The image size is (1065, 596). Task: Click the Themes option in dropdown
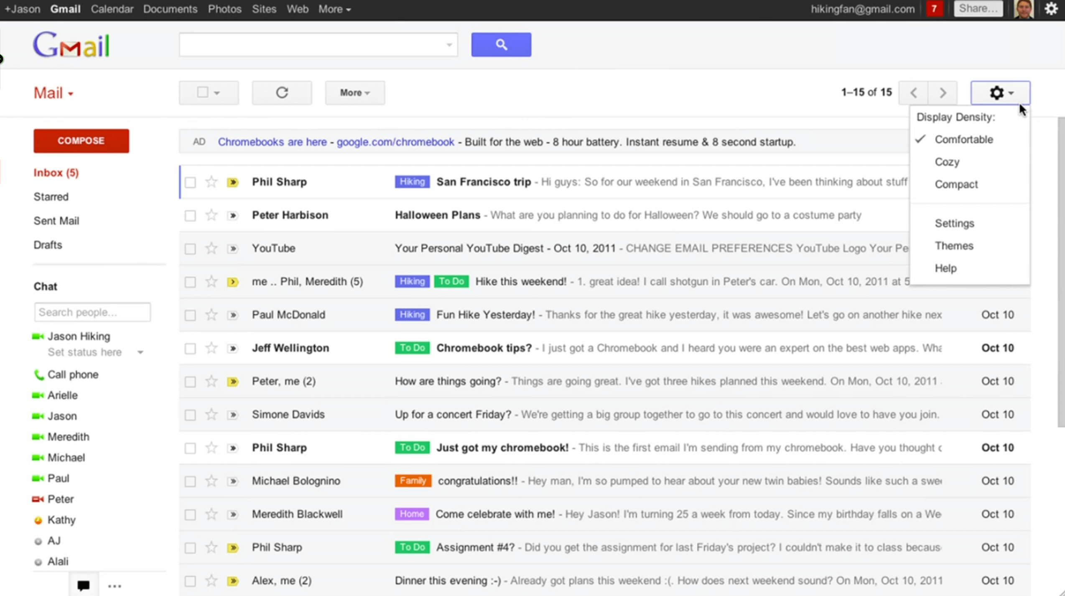(953, 246)
